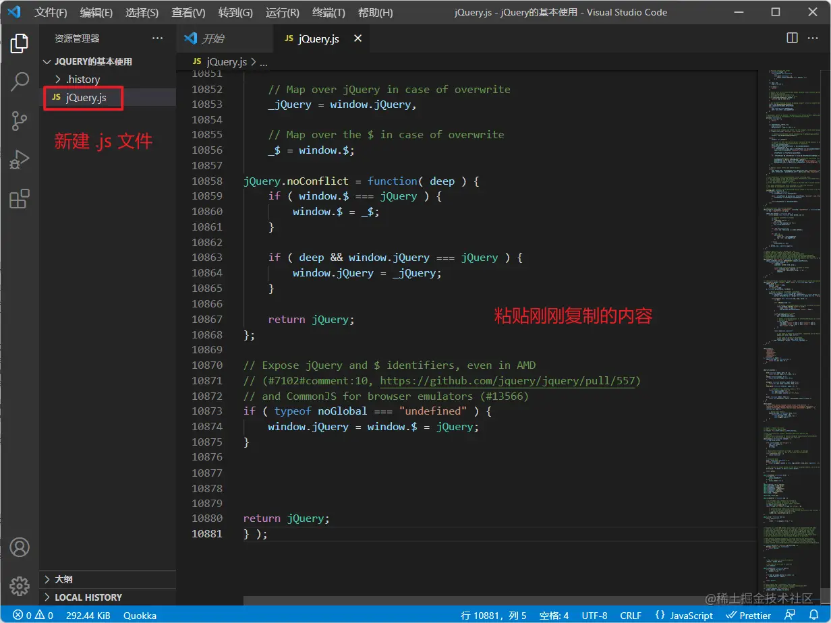
Task: Click '_$ = window.$;' code line
Action: tap(311, 150)
